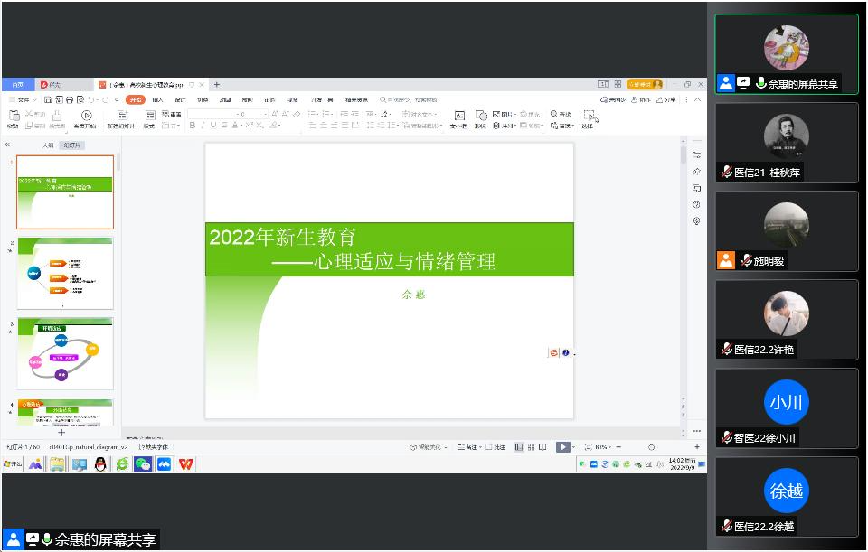868x552 pixels.
Task: Click the New Slide icon
Action: tap(122, 115)
